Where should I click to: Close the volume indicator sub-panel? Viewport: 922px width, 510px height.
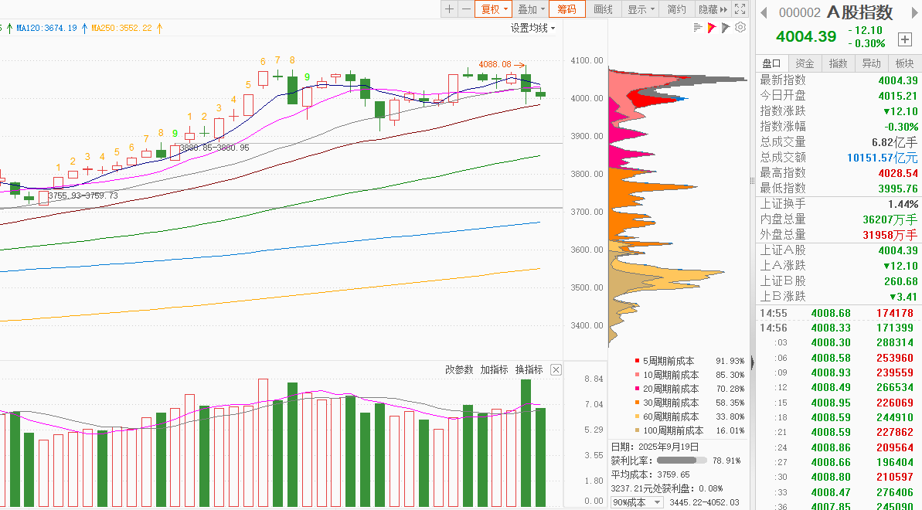pyautogui.click(x=556, y=370)
